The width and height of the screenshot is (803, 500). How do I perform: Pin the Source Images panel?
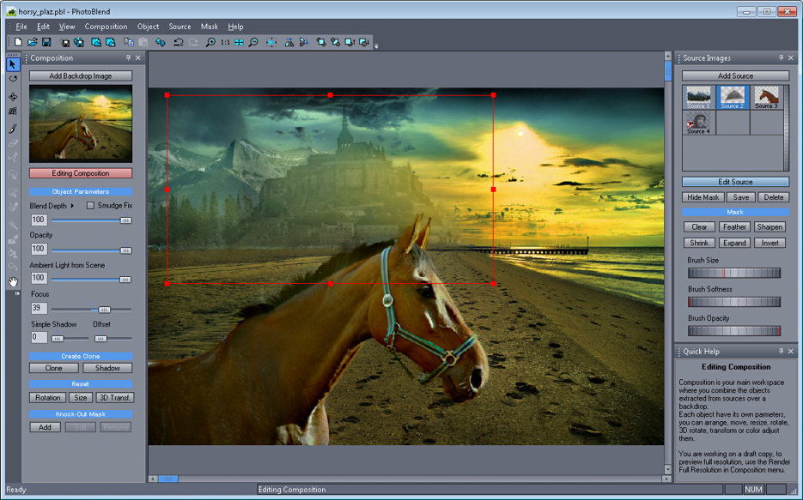781,58
